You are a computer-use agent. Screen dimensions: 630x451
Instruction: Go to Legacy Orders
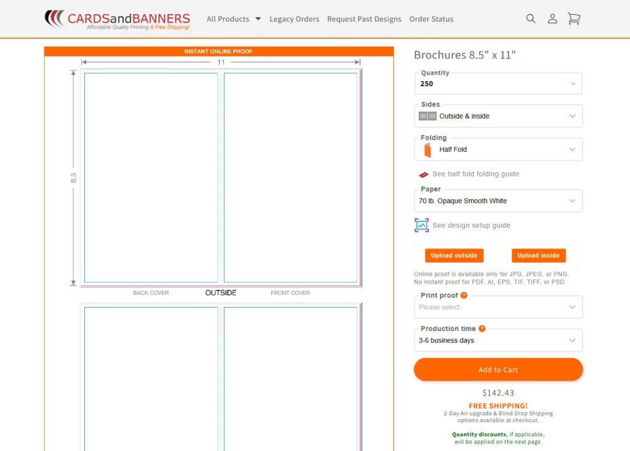pyautogui.click(x=294, y=19)
